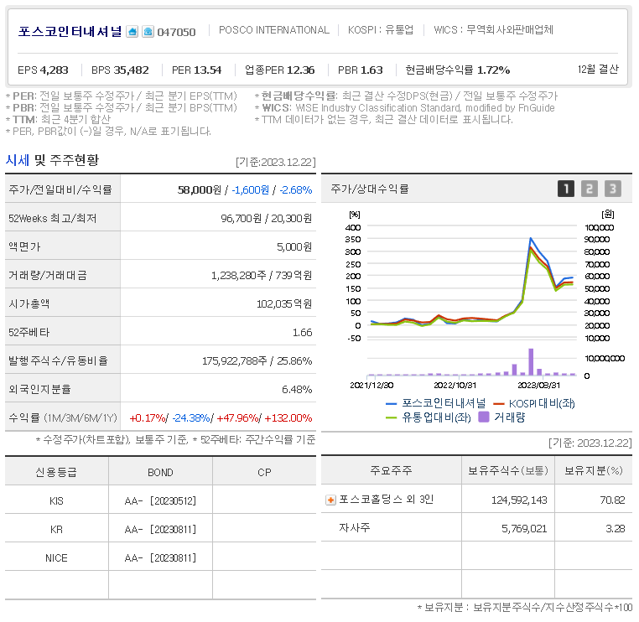Click the AA- [20230512] bond rating
Image resolution: width=639 pixels, height=622 pixels.
click(x=160, y=500)
